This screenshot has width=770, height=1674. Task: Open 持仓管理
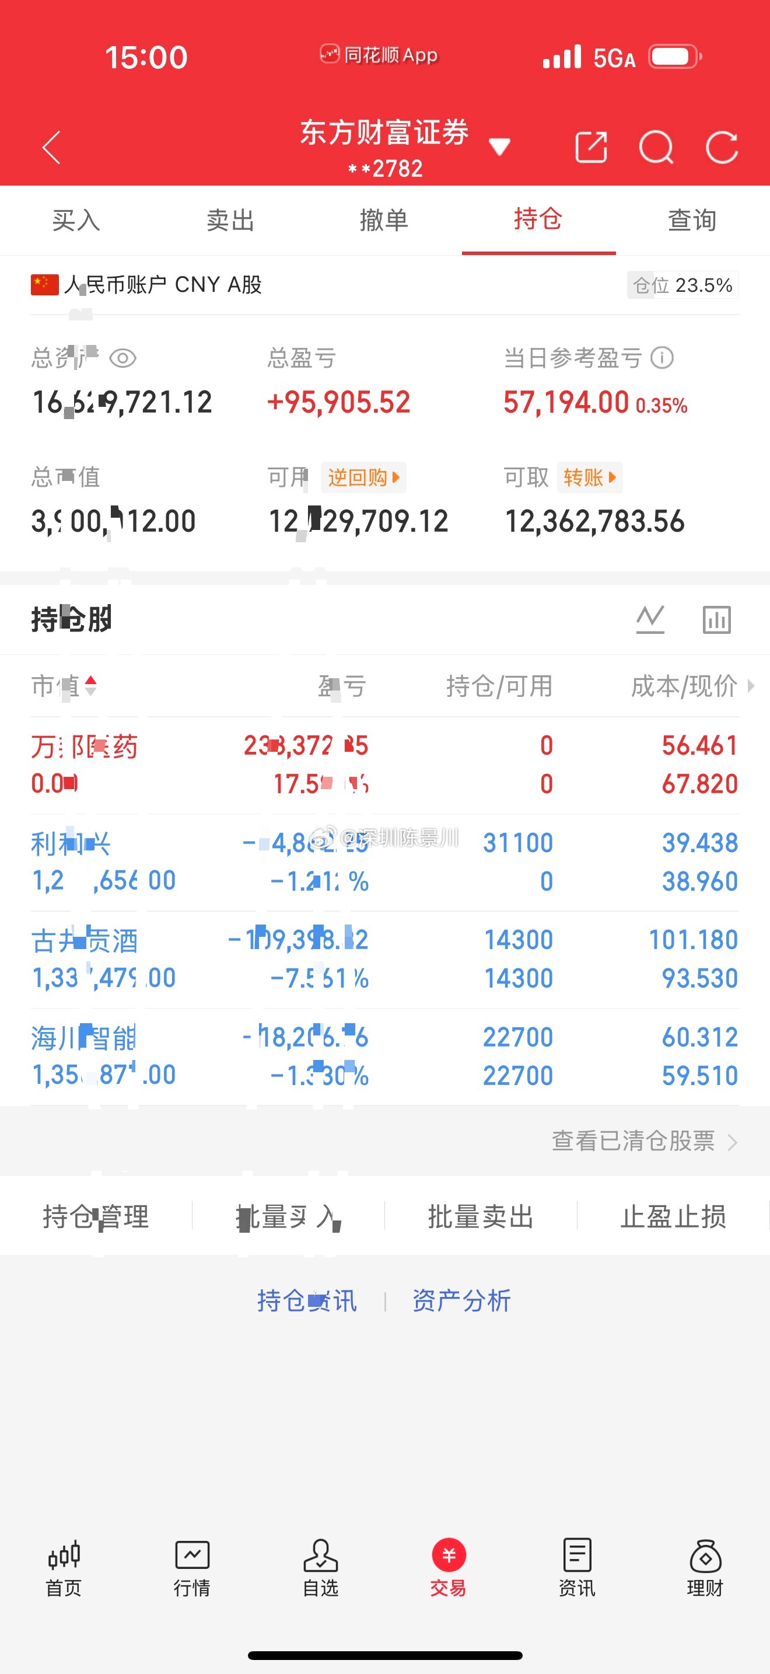point(96,1216)
